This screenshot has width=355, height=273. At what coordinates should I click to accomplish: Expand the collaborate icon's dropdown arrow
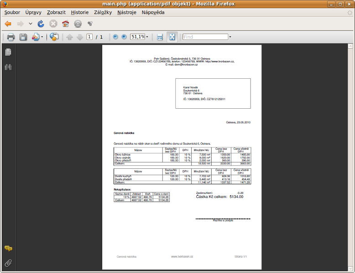[x=42, y=37]
